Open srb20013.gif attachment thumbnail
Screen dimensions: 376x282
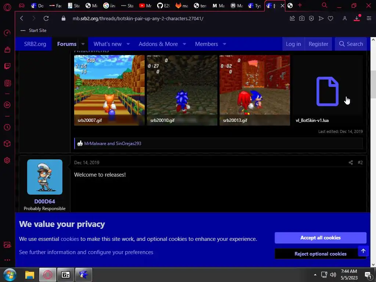pyautogui.click(x=255, y=90)
